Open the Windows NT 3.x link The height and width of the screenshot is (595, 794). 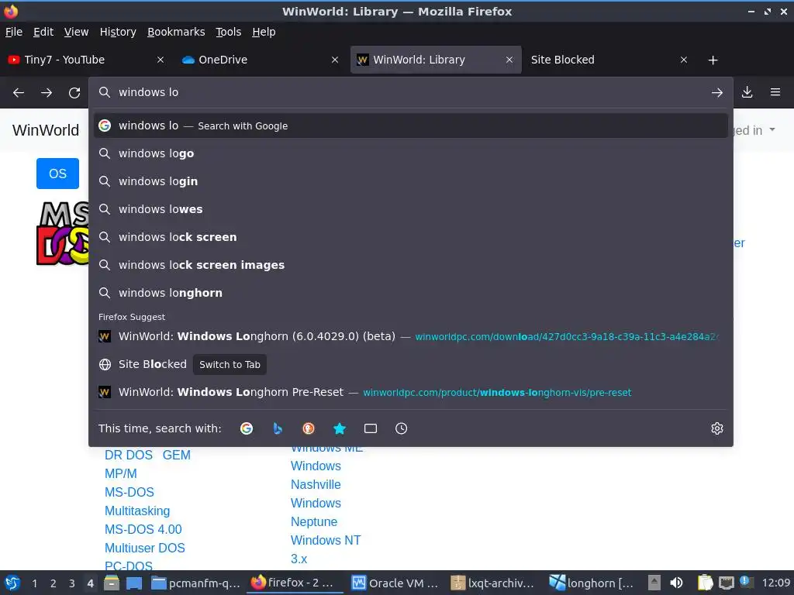click(326, 549)
